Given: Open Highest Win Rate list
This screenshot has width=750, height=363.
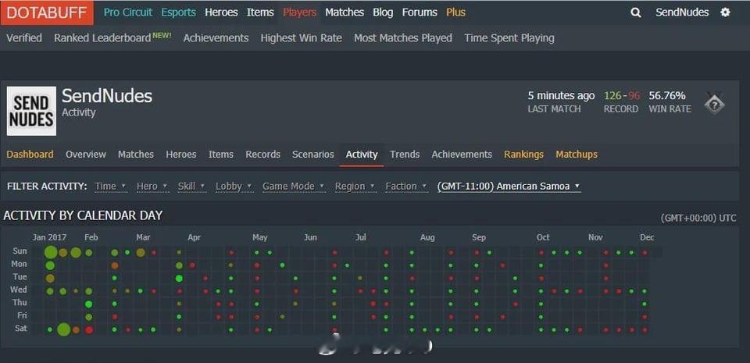Looking at the screenshot, I should point(302,37).
